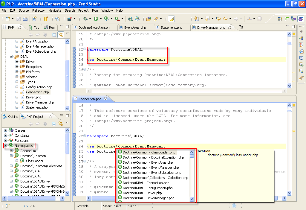Click the completion list scroll down arrow
The width and height of the screenshot is (306, 210).
coord(192,199)
